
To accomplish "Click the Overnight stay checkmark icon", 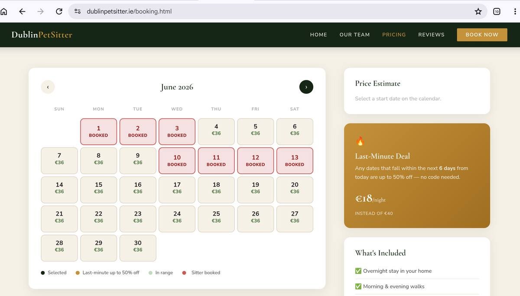I will click(358, 271).
